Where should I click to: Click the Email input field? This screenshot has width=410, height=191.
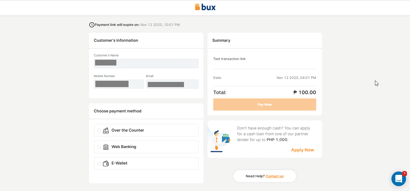pos(172,84)
